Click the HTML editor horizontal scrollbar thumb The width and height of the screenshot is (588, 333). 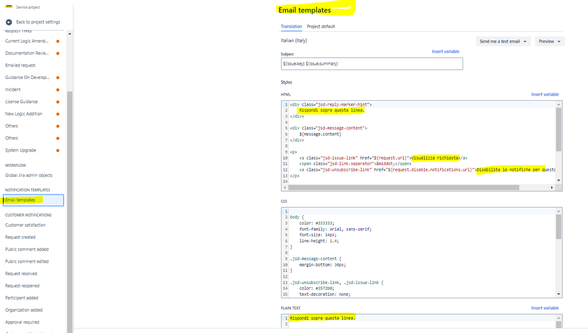click(x=404, y=187)
